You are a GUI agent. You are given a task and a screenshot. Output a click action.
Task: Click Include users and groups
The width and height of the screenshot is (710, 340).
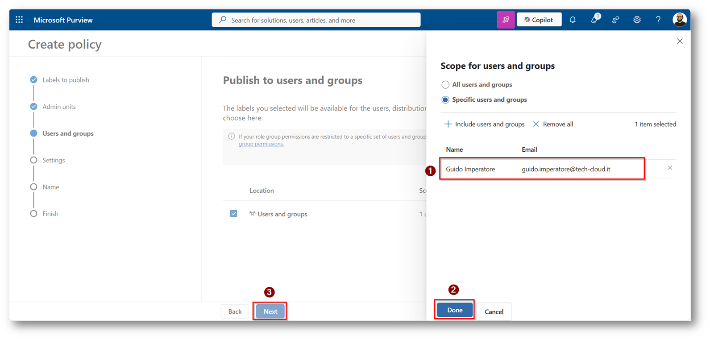[x=485, y=124]
